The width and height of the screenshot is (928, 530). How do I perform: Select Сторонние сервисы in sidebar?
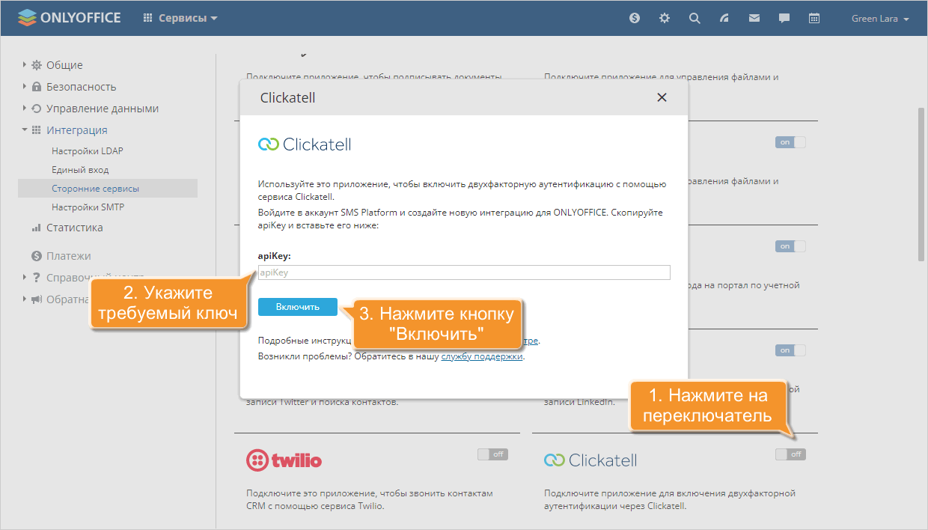coord(108,189)
